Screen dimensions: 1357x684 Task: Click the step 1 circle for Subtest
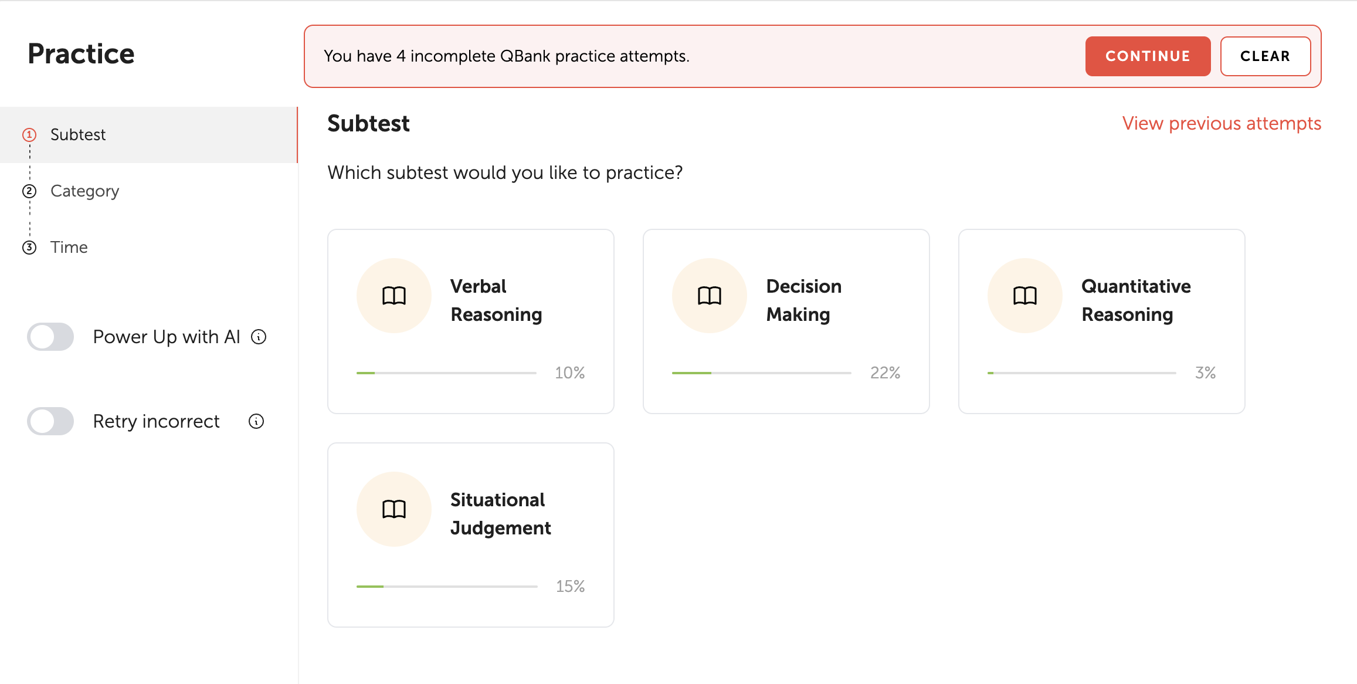pos(29,135)
